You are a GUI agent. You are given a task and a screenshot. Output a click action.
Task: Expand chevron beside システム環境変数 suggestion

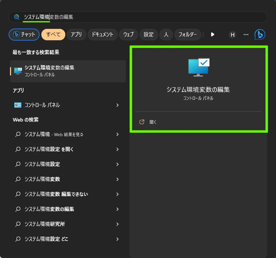pyautogui.click(x=117, y=179)
